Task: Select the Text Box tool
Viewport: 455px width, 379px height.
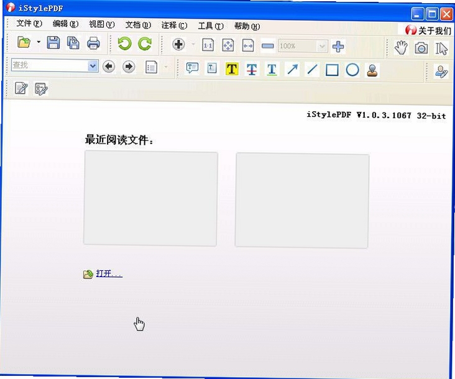Action: coord(212,68)
